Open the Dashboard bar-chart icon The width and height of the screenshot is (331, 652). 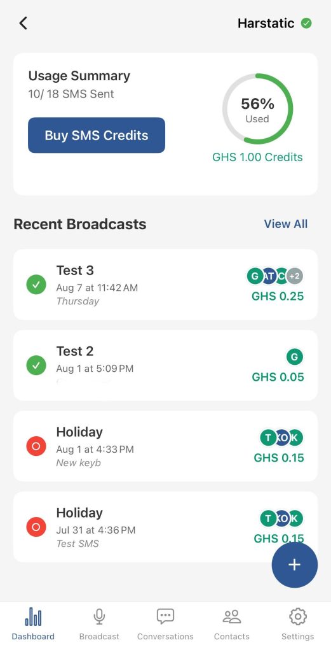click(33, 616)
